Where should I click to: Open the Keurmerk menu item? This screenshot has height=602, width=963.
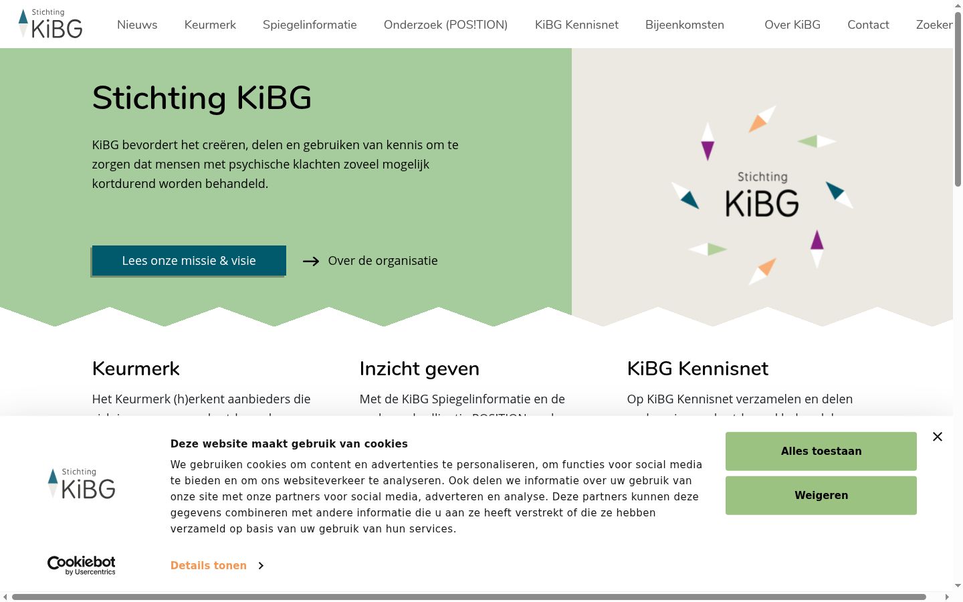pyautogui.click(x=210, y=25)
